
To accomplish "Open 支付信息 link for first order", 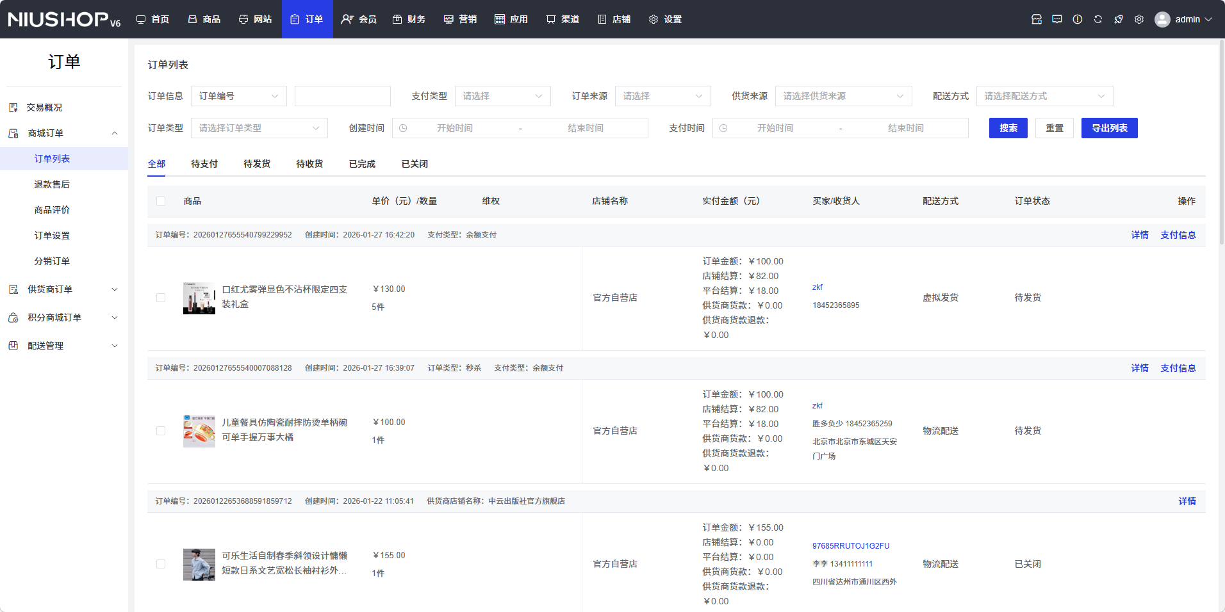I will tap(1178, 235).
